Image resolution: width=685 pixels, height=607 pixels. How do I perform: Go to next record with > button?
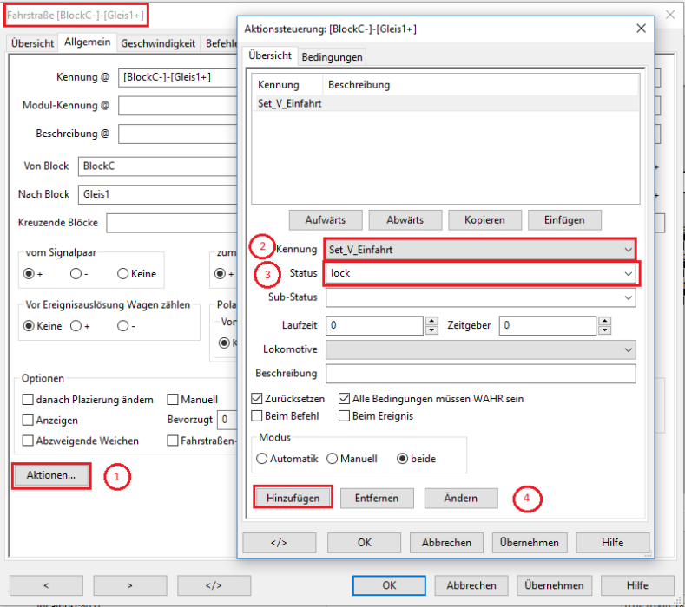[130, 584]
